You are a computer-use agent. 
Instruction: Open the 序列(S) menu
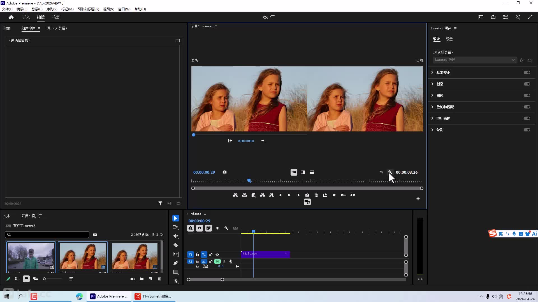52,9
